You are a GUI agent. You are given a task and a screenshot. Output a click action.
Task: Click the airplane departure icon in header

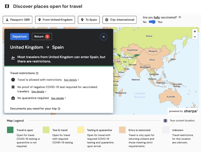(x=13, y=58)
